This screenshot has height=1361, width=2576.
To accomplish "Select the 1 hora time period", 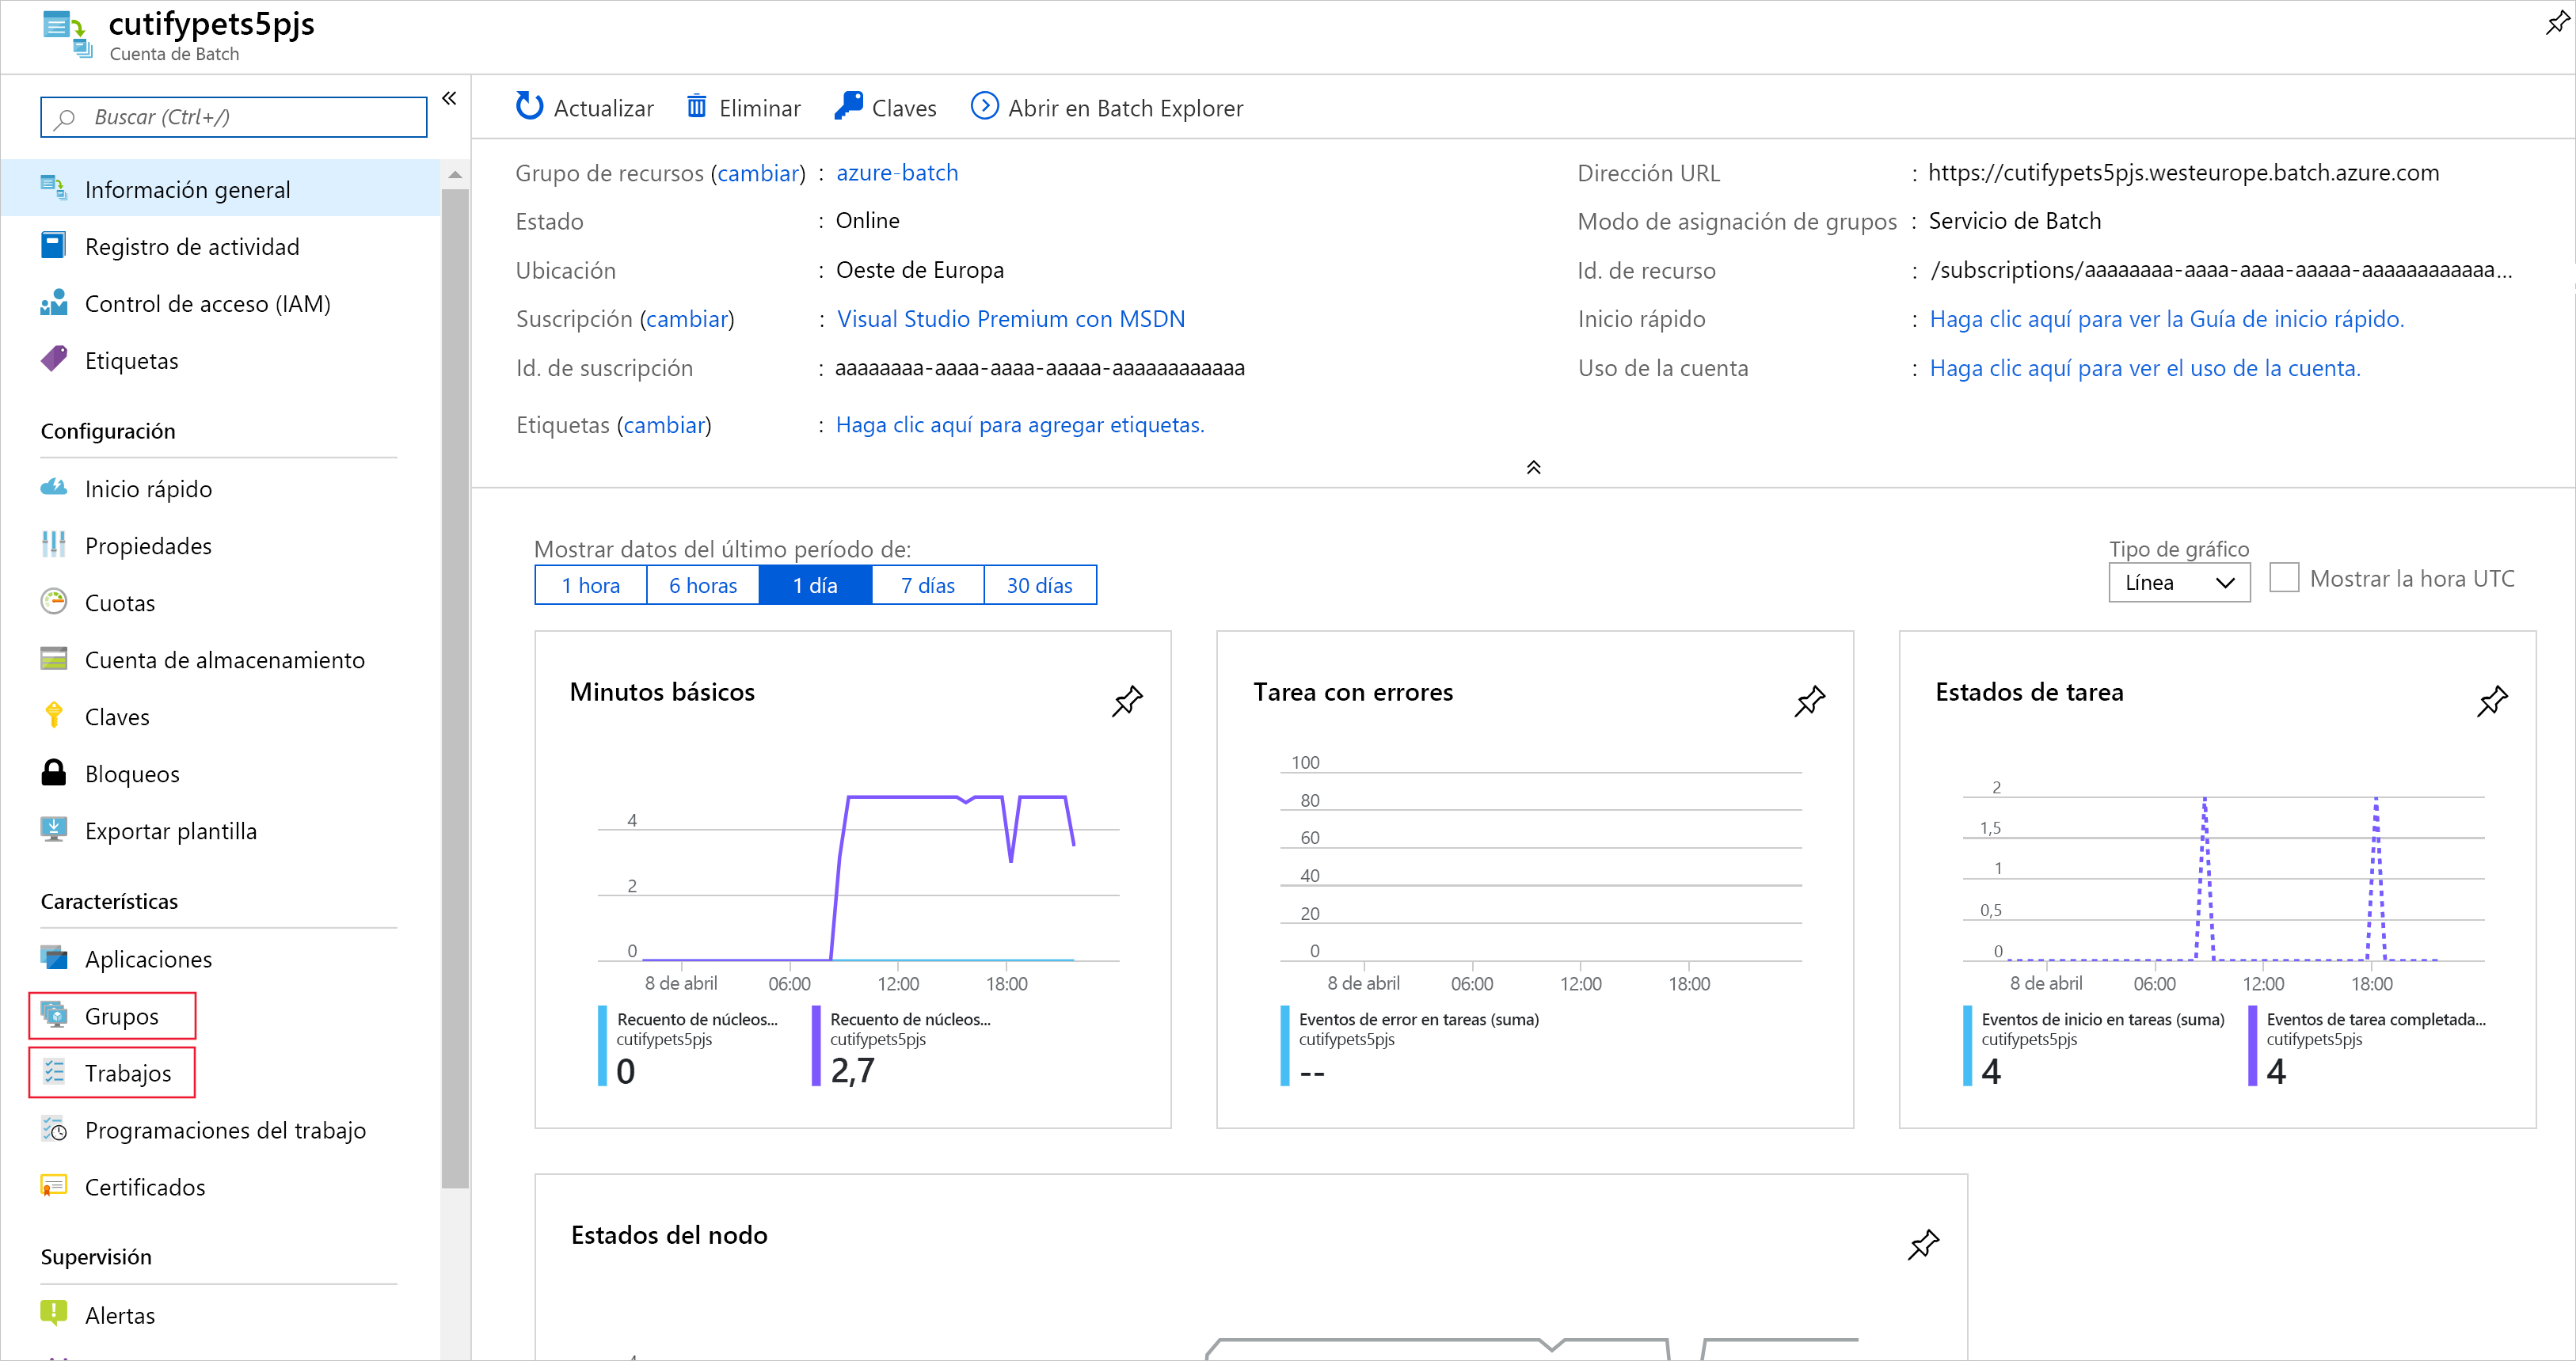I will point(590,585).
